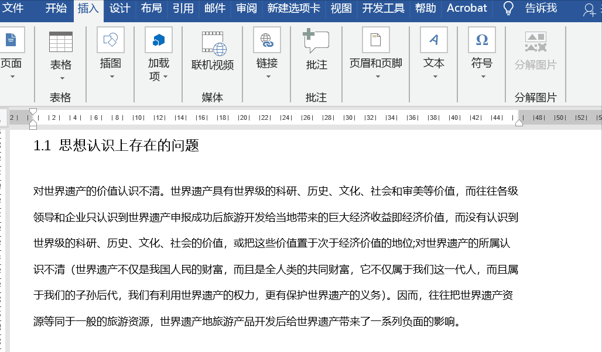
Task: Open the 帮助 ribbon tab
Action: coord(425,8)
